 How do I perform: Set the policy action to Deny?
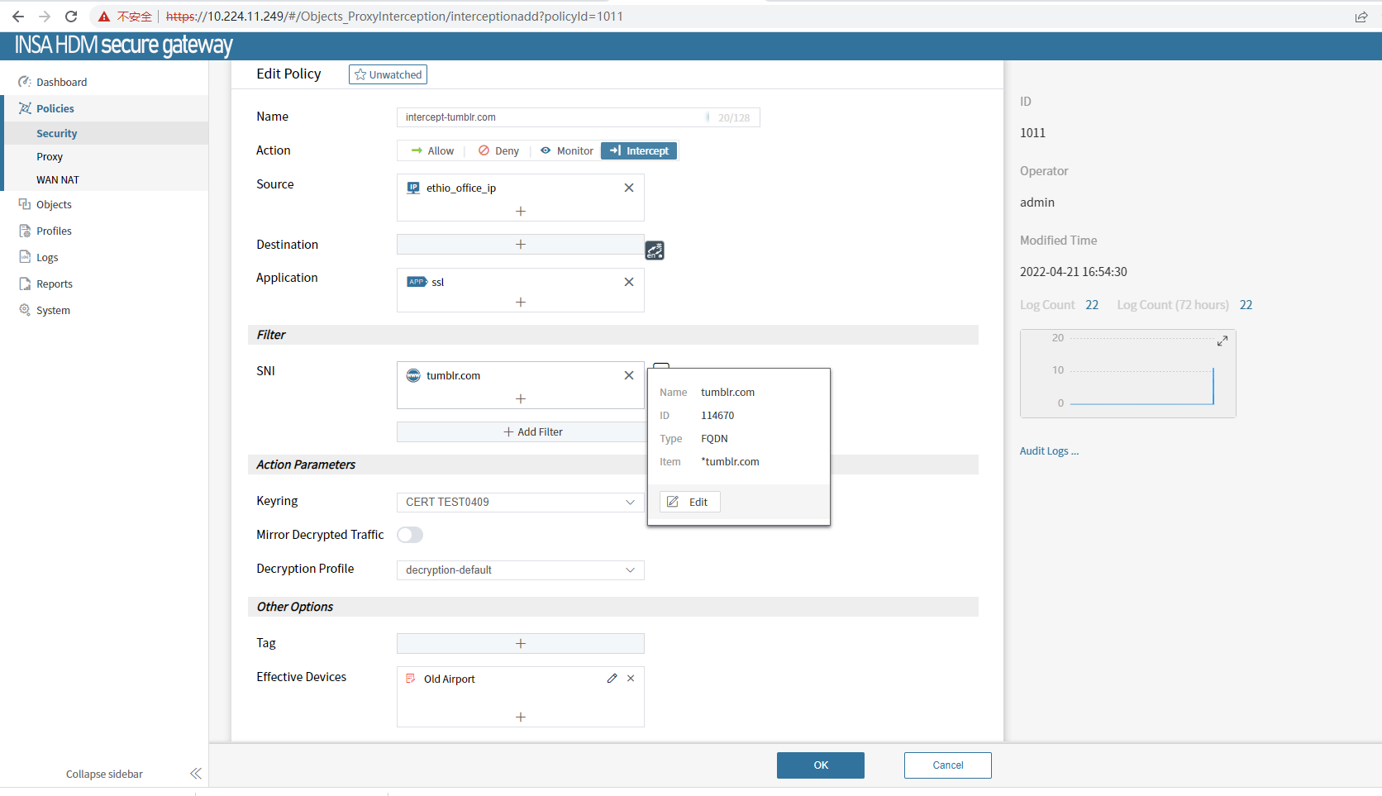point(498,151)
